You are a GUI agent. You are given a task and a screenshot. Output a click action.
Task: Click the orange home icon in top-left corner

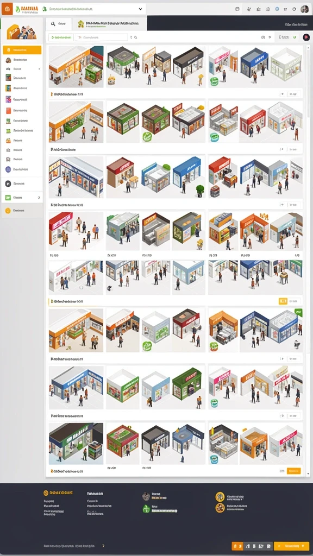7,9
